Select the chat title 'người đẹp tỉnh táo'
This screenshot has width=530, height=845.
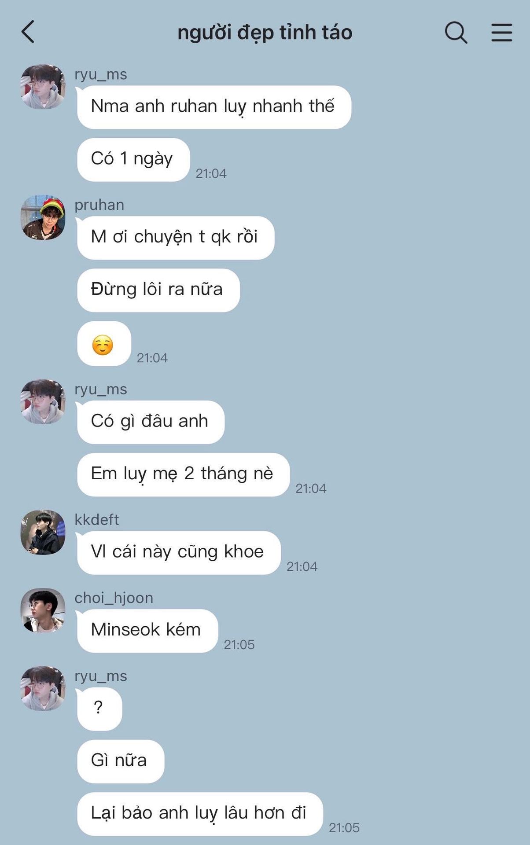(265, 33)
